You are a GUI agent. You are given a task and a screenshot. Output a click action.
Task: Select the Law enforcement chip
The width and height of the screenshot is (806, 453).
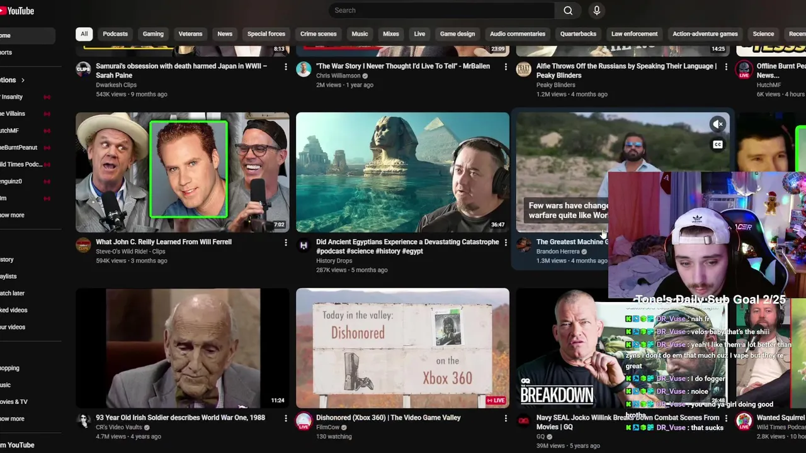pyautogui.click(x=634, y=34)
